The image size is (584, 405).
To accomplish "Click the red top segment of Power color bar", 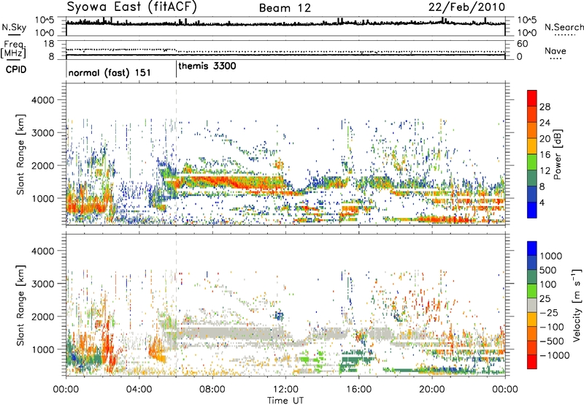I will click(532, 99).
